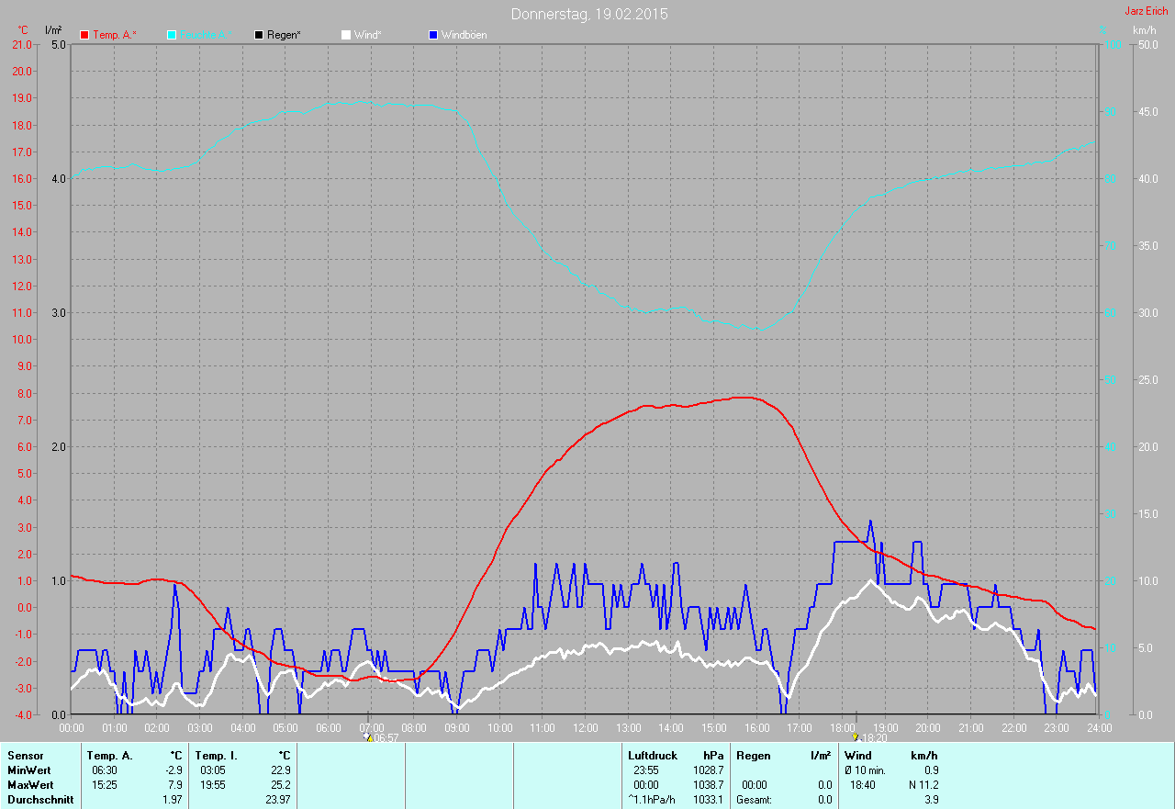Select the cyan Feuchte A. legend swatch
Image resolution: width=1175 pixels, height=809 pixels.
(172, 35)
